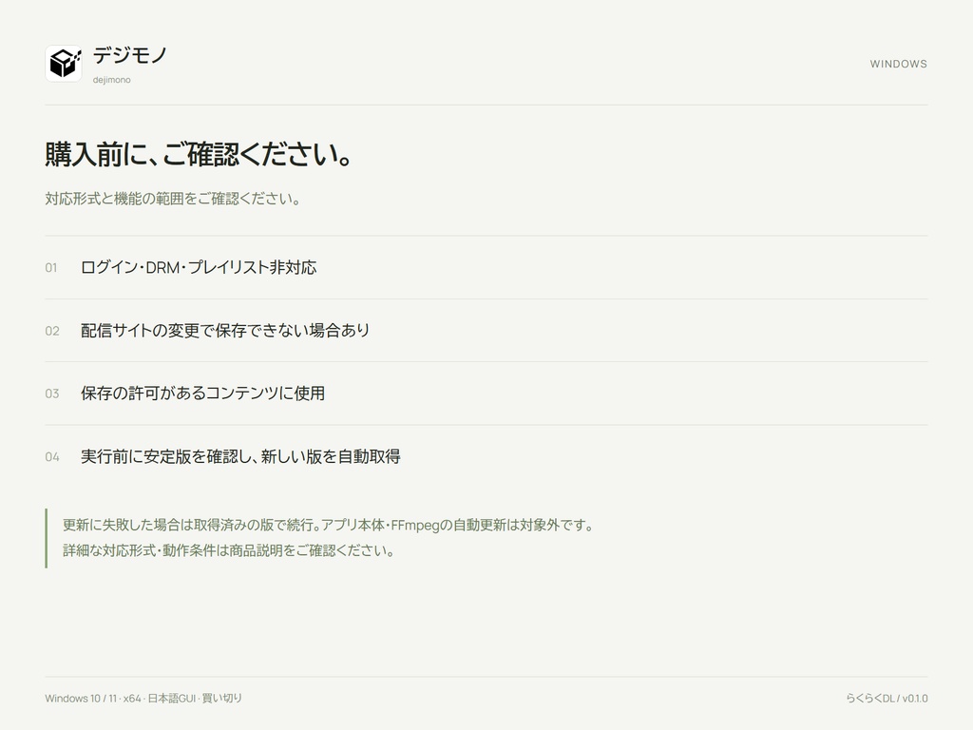The image size is (973, 730).
Task: Click footer version らくらくDL / v0.1.0
Action: tap(887, 699)
